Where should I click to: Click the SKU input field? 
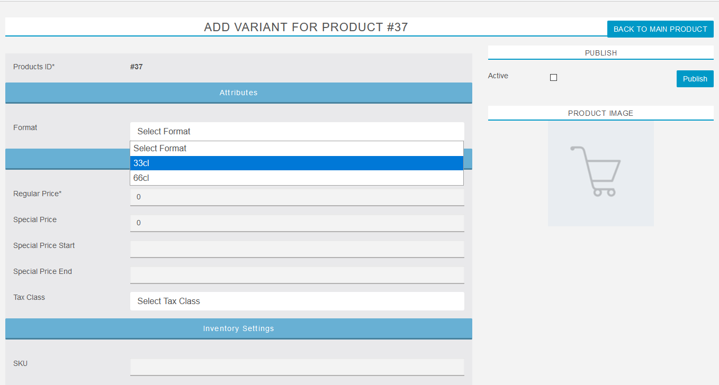297,367
